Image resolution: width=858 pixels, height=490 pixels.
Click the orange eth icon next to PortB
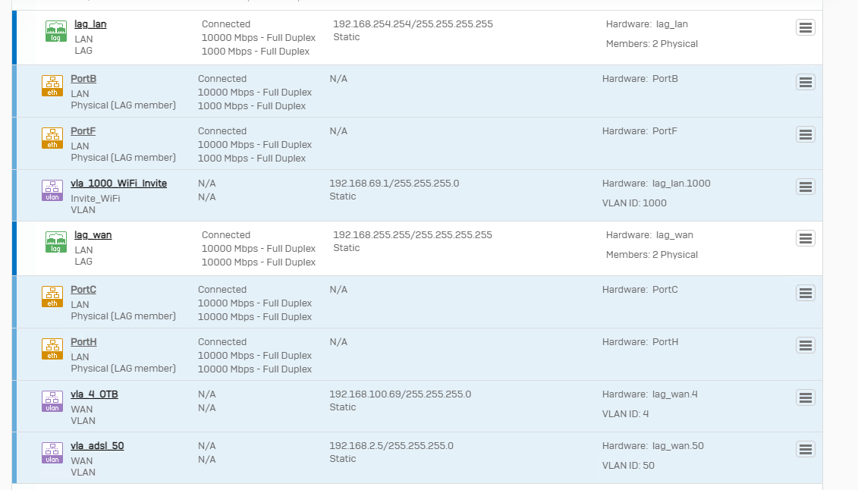(52, 86)
